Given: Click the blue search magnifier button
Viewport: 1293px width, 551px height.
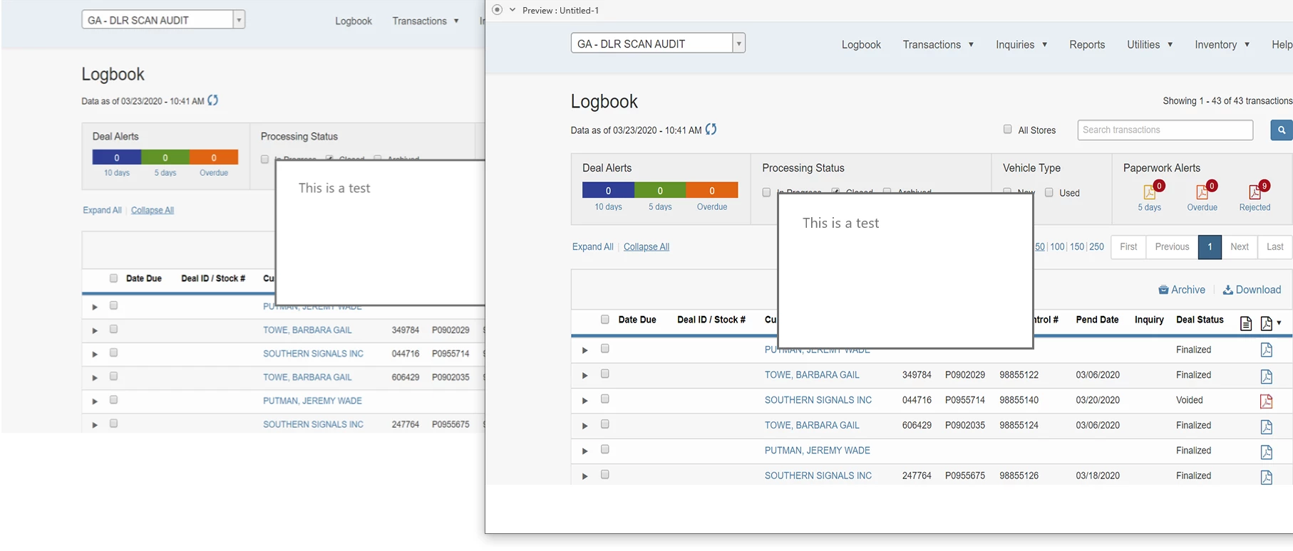Looking at the screenshot, I should coord(1281,130).
